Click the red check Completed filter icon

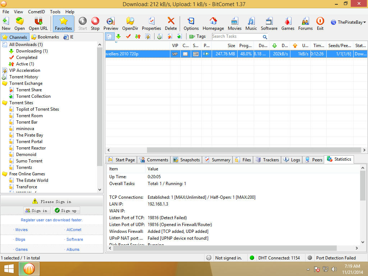click(x=128, y=36)
